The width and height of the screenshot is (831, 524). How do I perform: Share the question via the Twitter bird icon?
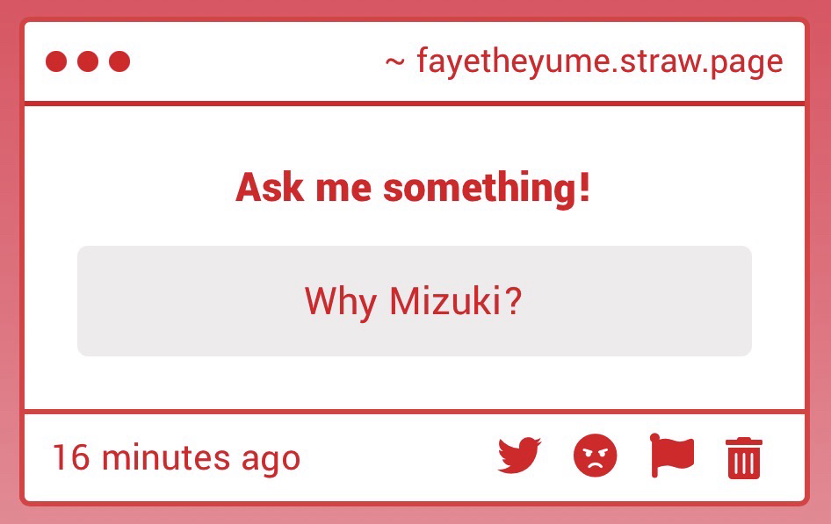click(x=519, y=457)
